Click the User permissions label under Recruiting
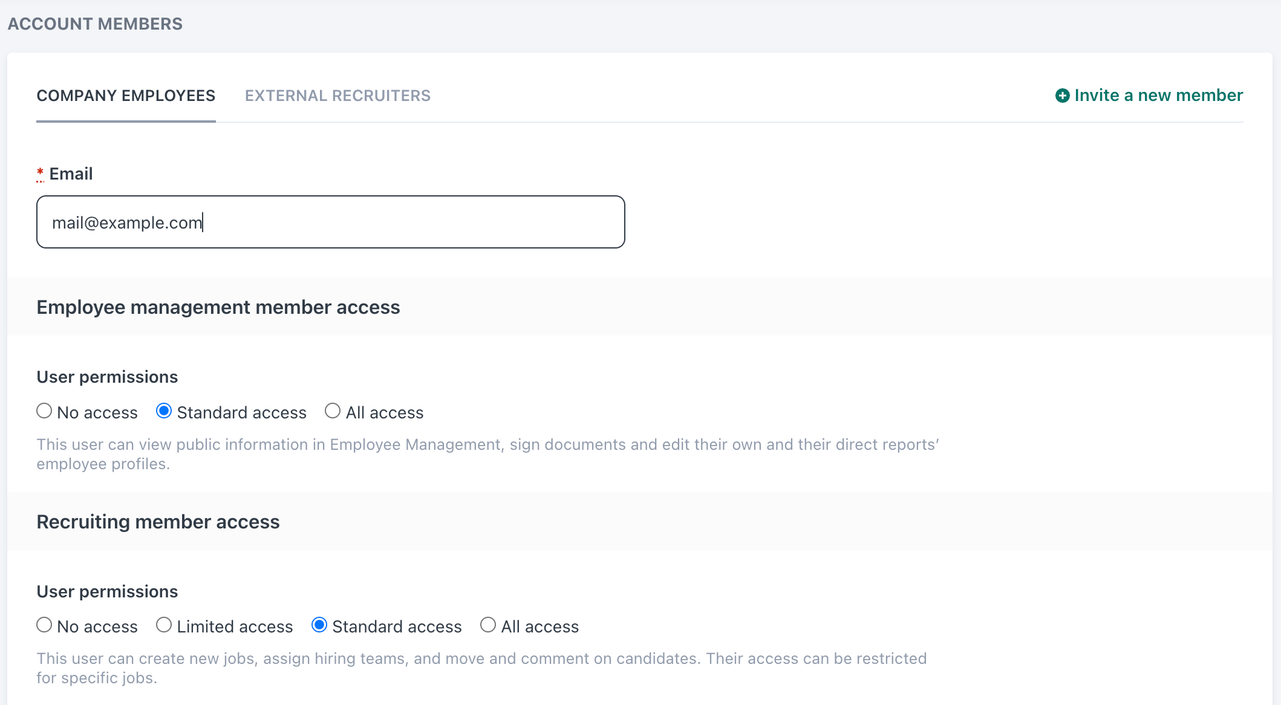Screen dimensions: 1281x705 [x=107, y=591]
